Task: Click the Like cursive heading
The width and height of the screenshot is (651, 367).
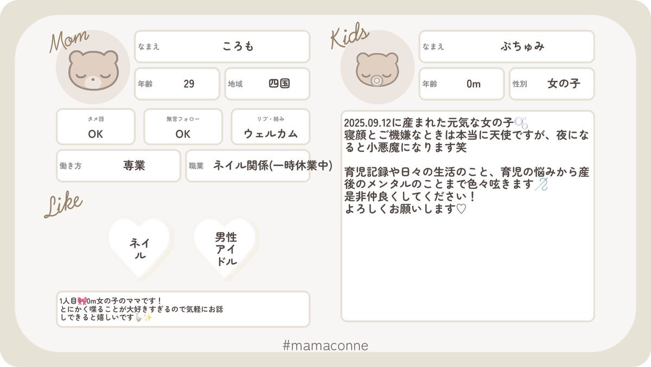Action: 62,206
